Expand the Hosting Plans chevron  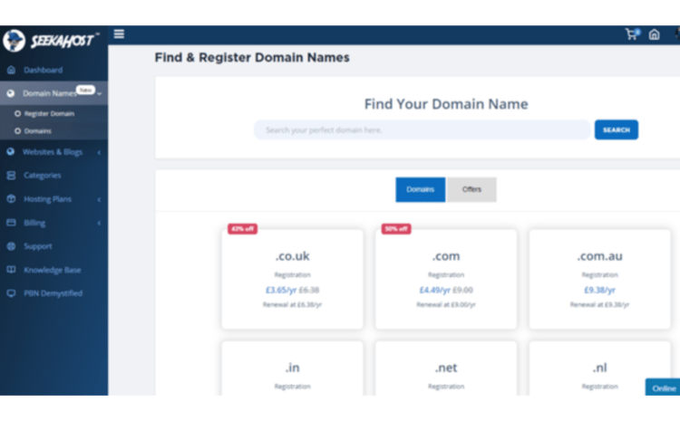[99, 200]
